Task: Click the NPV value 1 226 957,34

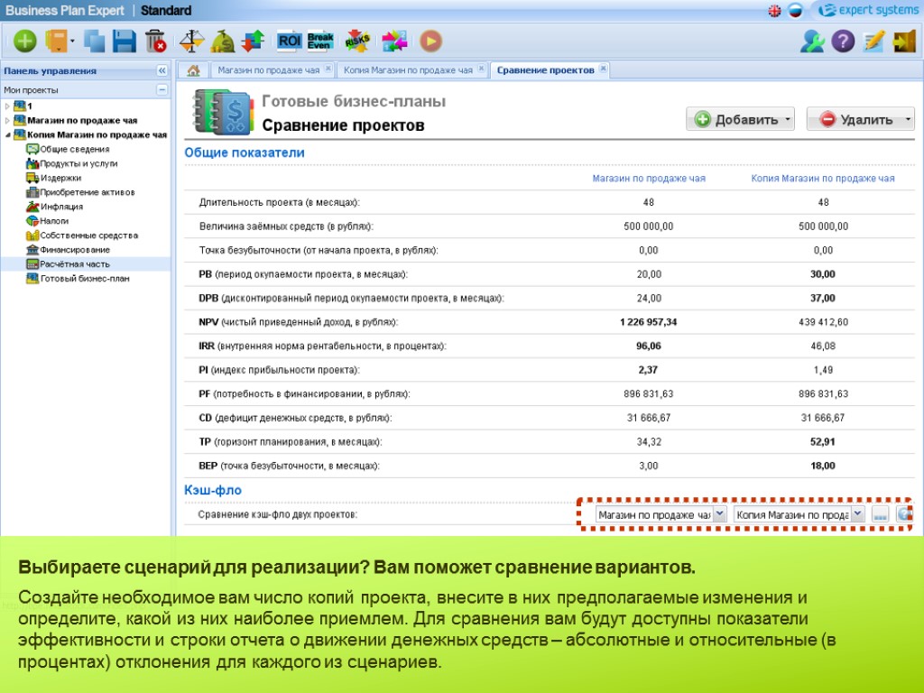Action: (648, 322)
